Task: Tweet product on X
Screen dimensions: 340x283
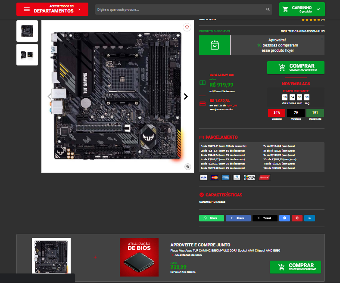Action: coord(265,218)
